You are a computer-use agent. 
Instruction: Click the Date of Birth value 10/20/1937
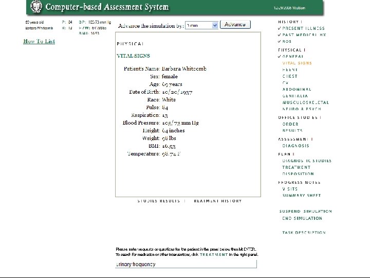[x=177, y=92]
